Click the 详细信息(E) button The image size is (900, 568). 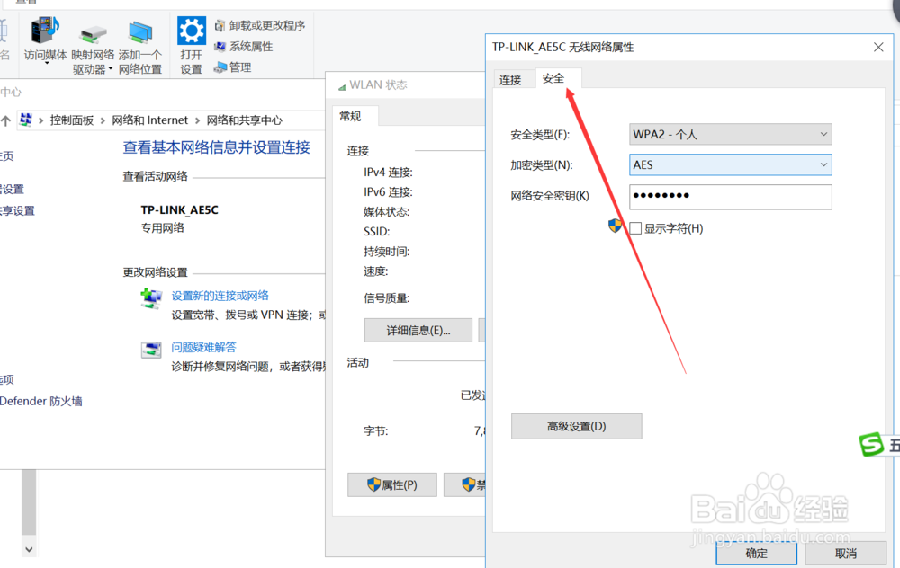[418, 330]
